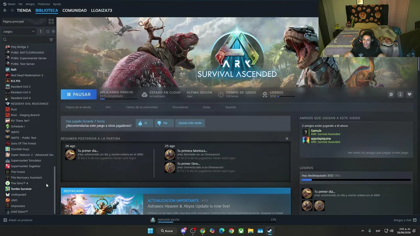420x236 pixels.
Task: Click Añadir un producto
Action: 18,220
